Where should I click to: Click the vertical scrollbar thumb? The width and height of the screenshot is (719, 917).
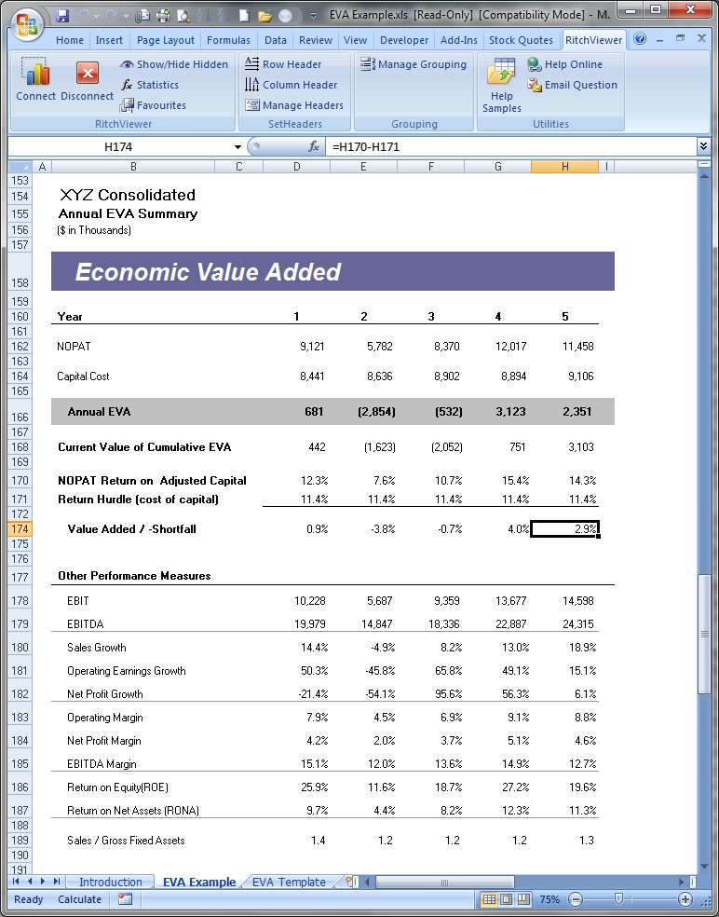pos(704,635)
